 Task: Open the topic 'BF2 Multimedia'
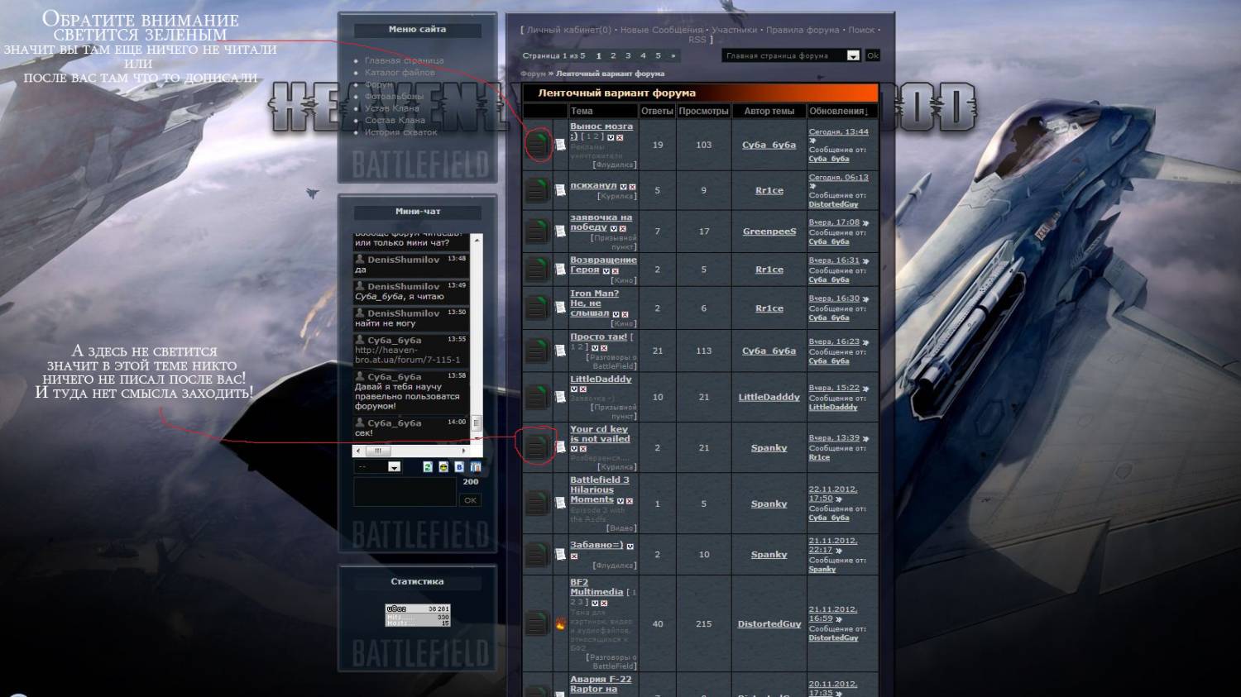click(x=597, y=587)
